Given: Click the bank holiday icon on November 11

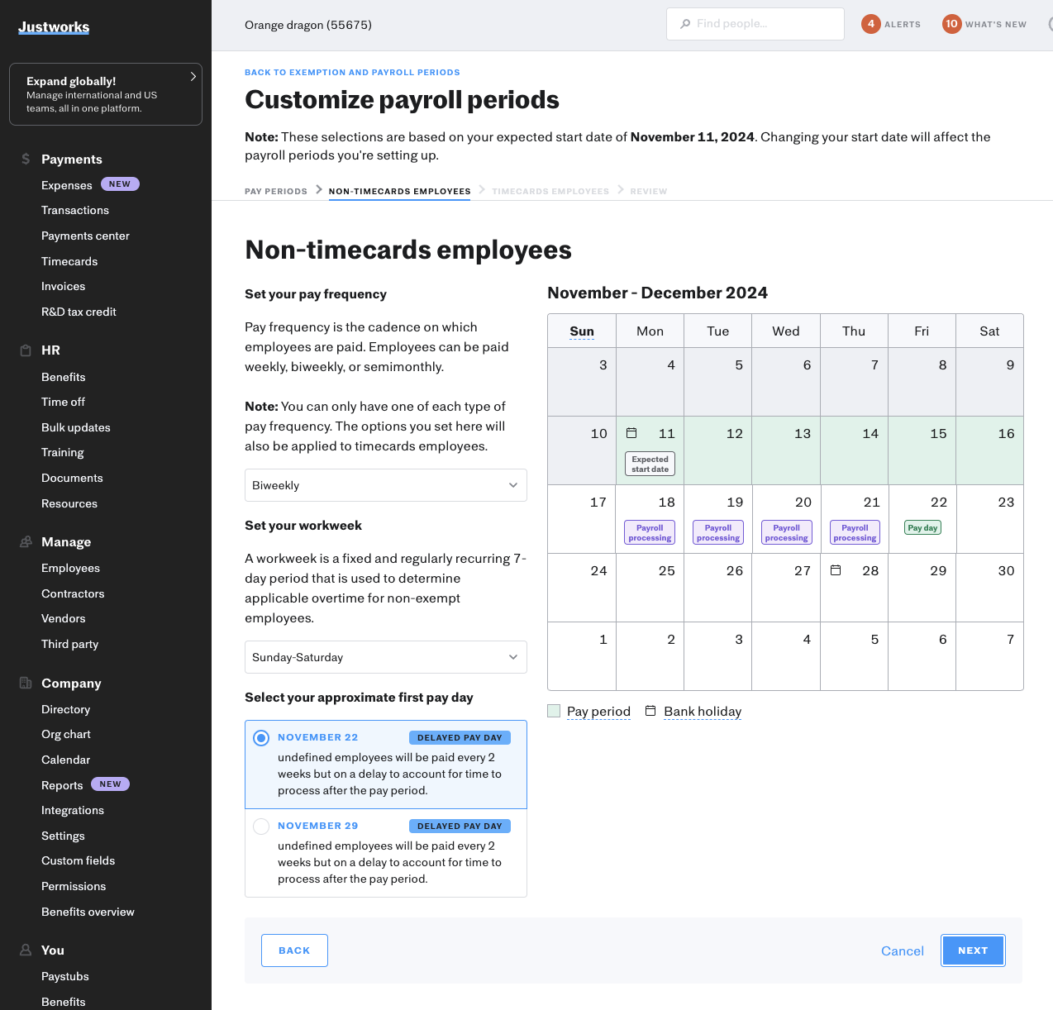Looking at the screenshot, I should click(x=632, y=432).
